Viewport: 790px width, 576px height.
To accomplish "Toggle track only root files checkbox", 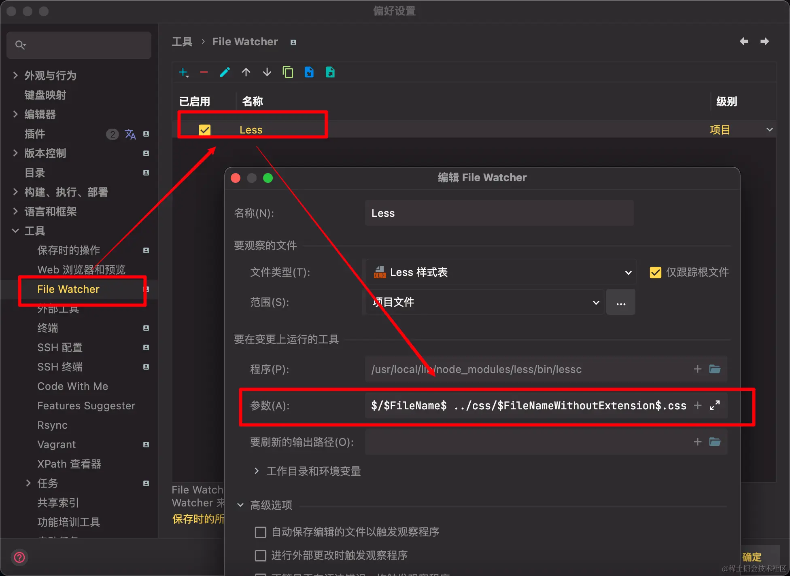I will [655, 272].
